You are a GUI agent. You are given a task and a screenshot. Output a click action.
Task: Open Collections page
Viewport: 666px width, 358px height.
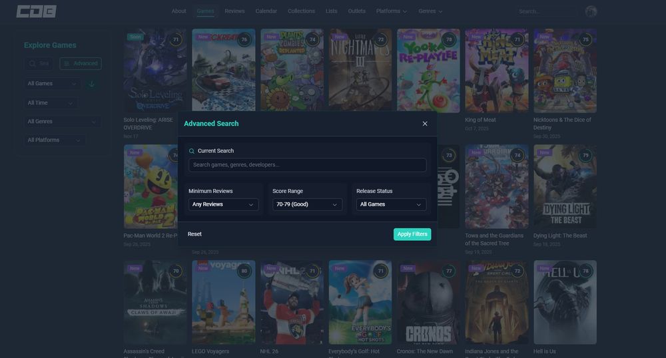pyautogui.click(x=301, y=11)
